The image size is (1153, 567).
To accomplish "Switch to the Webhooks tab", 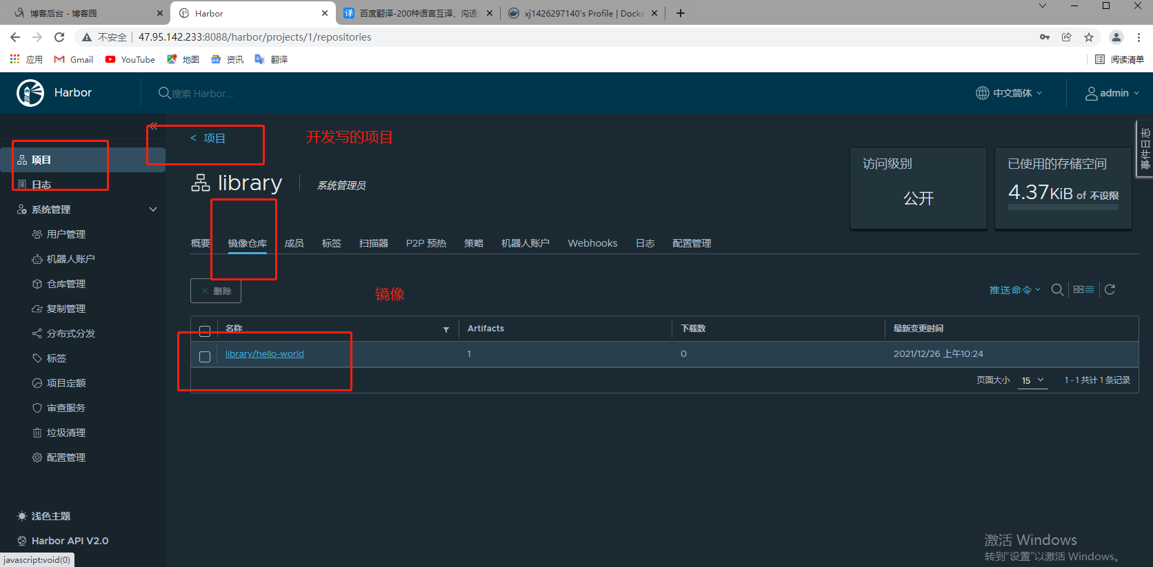I will pos(593,243).
